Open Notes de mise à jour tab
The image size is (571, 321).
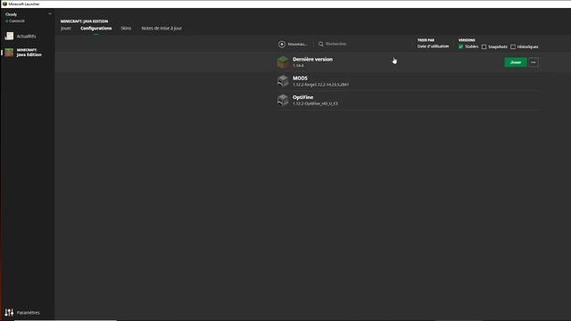point(161,28)
